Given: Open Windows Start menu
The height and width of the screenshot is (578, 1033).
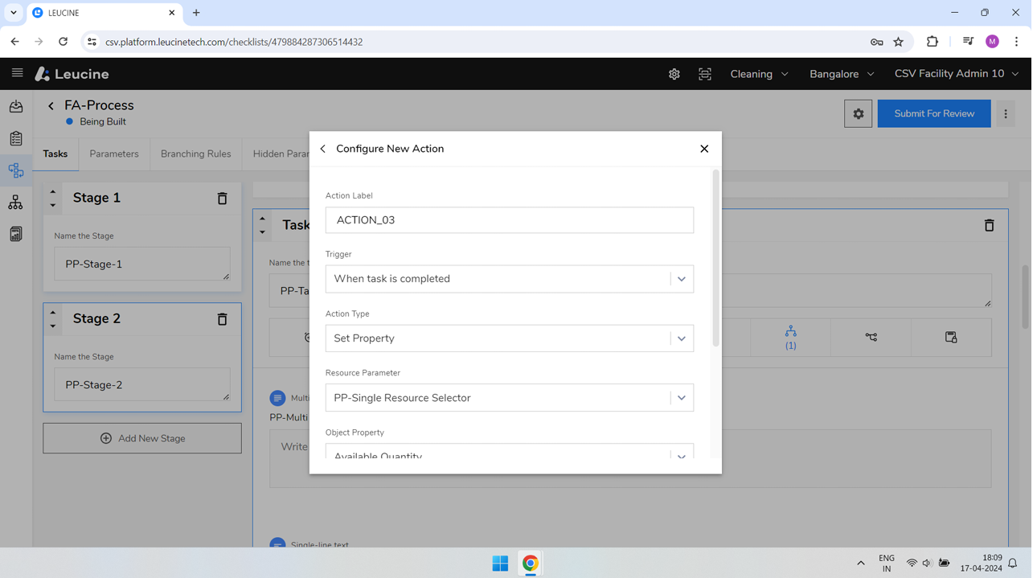Looking at the screenshot, I should 500,564.
